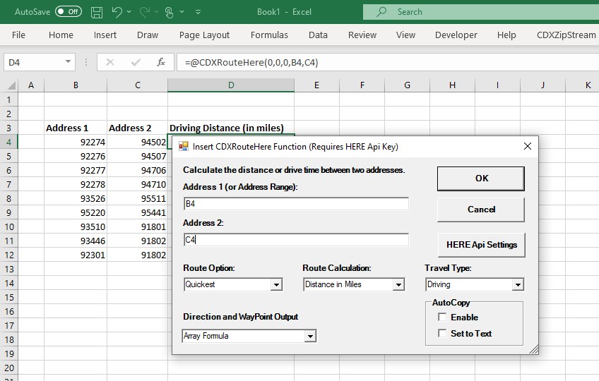Click the Insert Function fx icon
Screen dimensions: 599x381
[161, 62]
